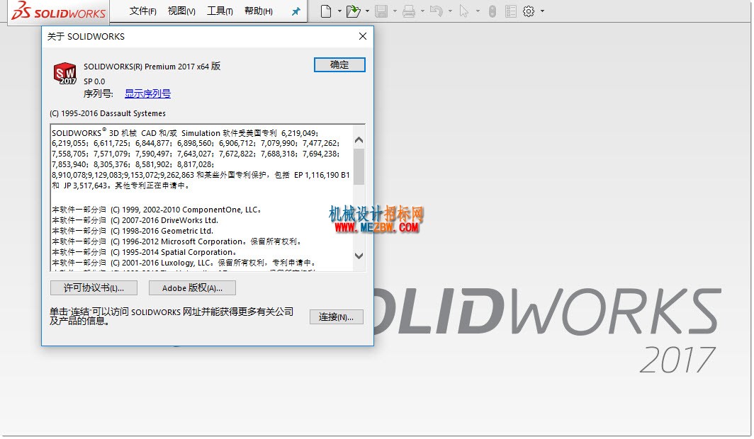Click the Spatial Corporation copyright line

point(145,252)
